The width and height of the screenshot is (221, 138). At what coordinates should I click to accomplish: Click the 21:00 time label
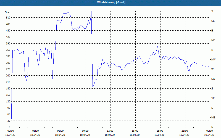pyautogui.click(x=185, y=131)
